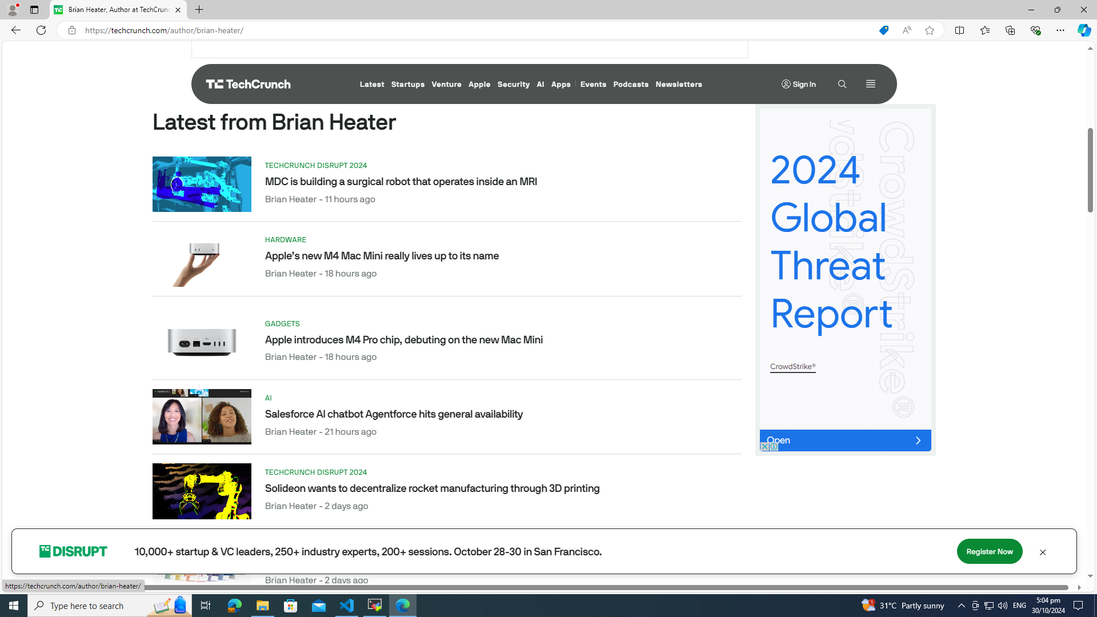
Task: Open the Copilot sidebar icon
Action: point(1084,30)
